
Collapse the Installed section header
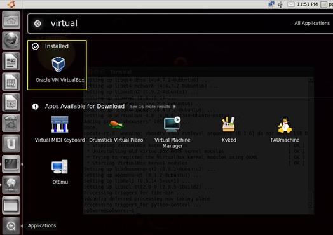50,46
